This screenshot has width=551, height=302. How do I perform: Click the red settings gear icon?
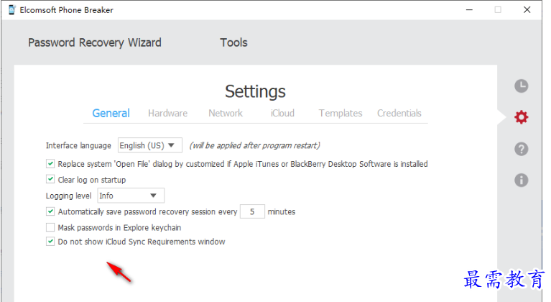pyautogui.click(x=521, y=117)
